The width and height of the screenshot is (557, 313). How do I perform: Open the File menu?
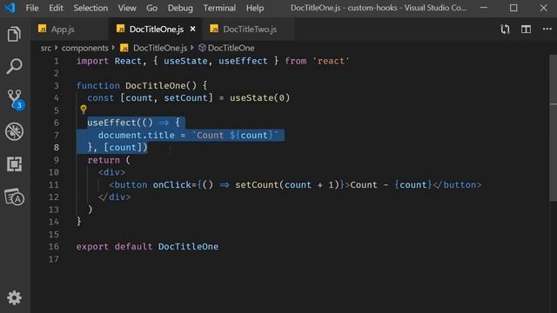pyautogui.click(x=32, y=8)
